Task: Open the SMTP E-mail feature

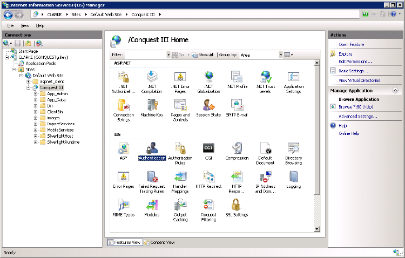Action: (237, 108)
